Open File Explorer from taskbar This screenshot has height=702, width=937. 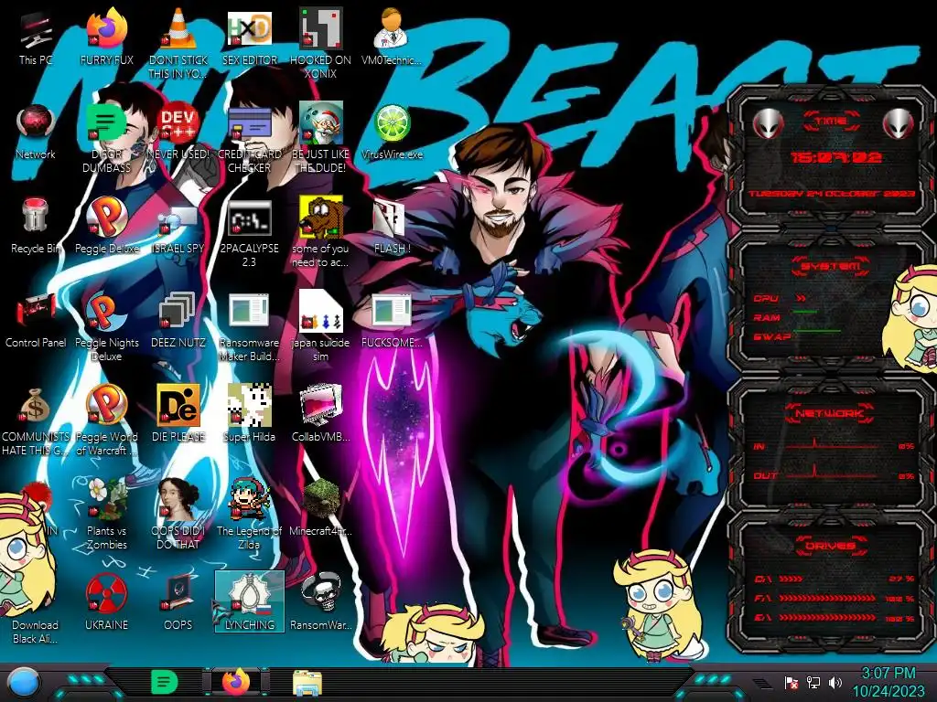pos(307,683)
